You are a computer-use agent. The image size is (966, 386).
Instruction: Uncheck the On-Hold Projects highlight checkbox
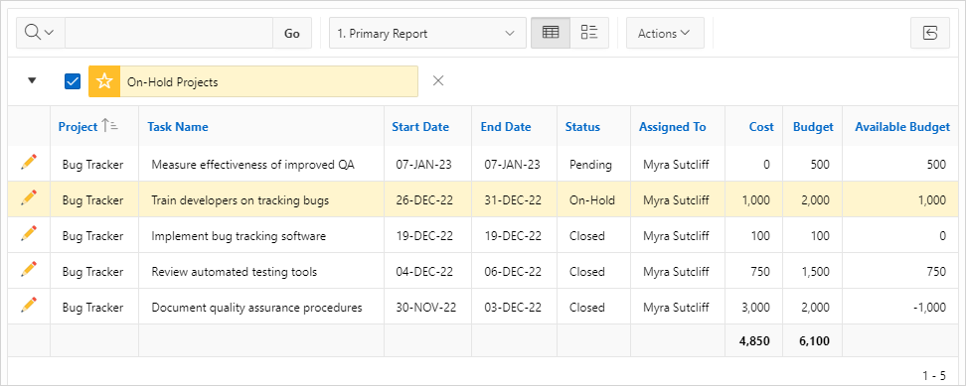coord(73,81)
